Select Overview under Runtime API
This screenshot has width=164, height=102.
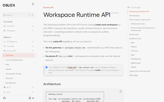click(19, 55)
